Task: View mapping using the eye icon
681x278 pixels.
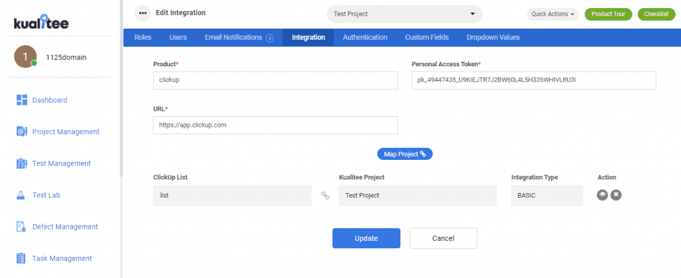Action: 602,195
